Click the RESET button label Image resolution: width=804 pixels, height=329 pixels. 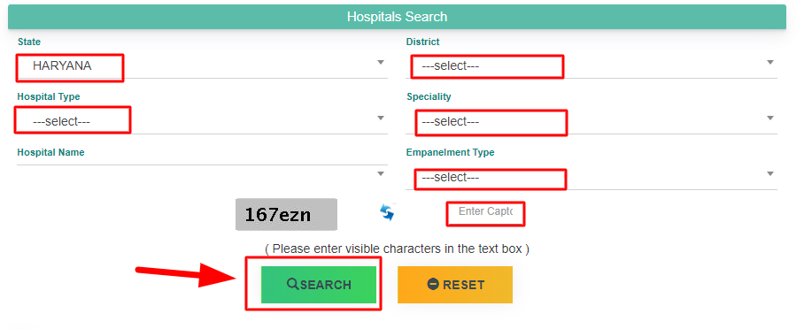point(463,285)
